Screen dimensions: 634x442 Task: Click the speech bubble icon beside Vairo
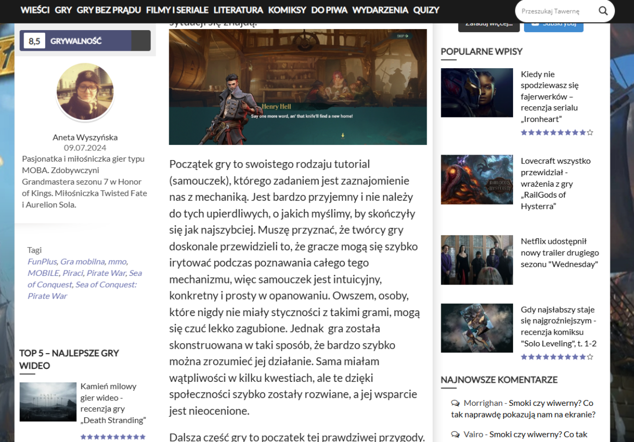tap(455, 434)
